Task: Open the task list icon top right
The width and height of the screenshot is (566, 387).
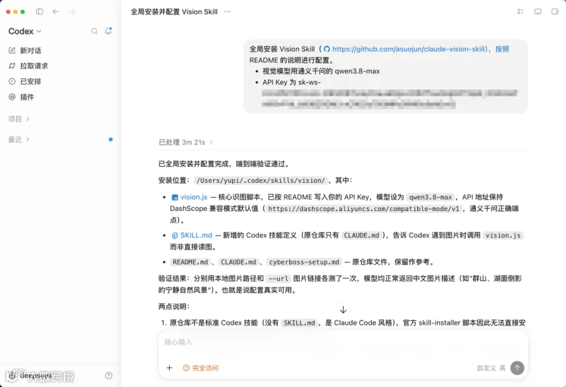Action: click(x=520, y=11)
